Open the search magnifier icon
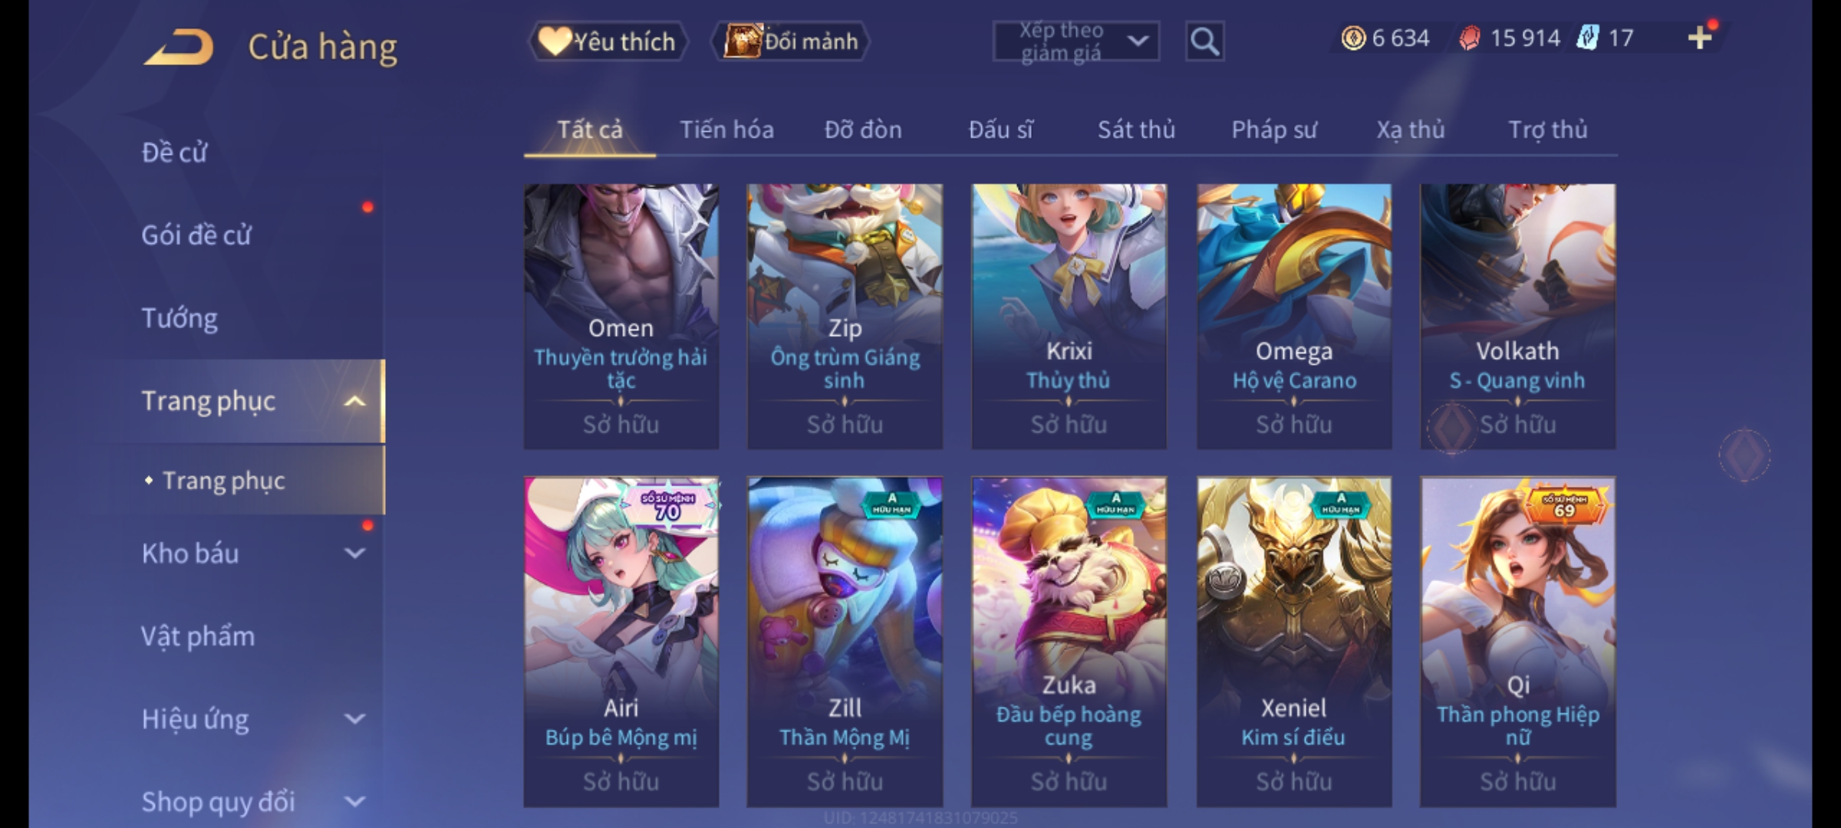 click(1204, 41)
